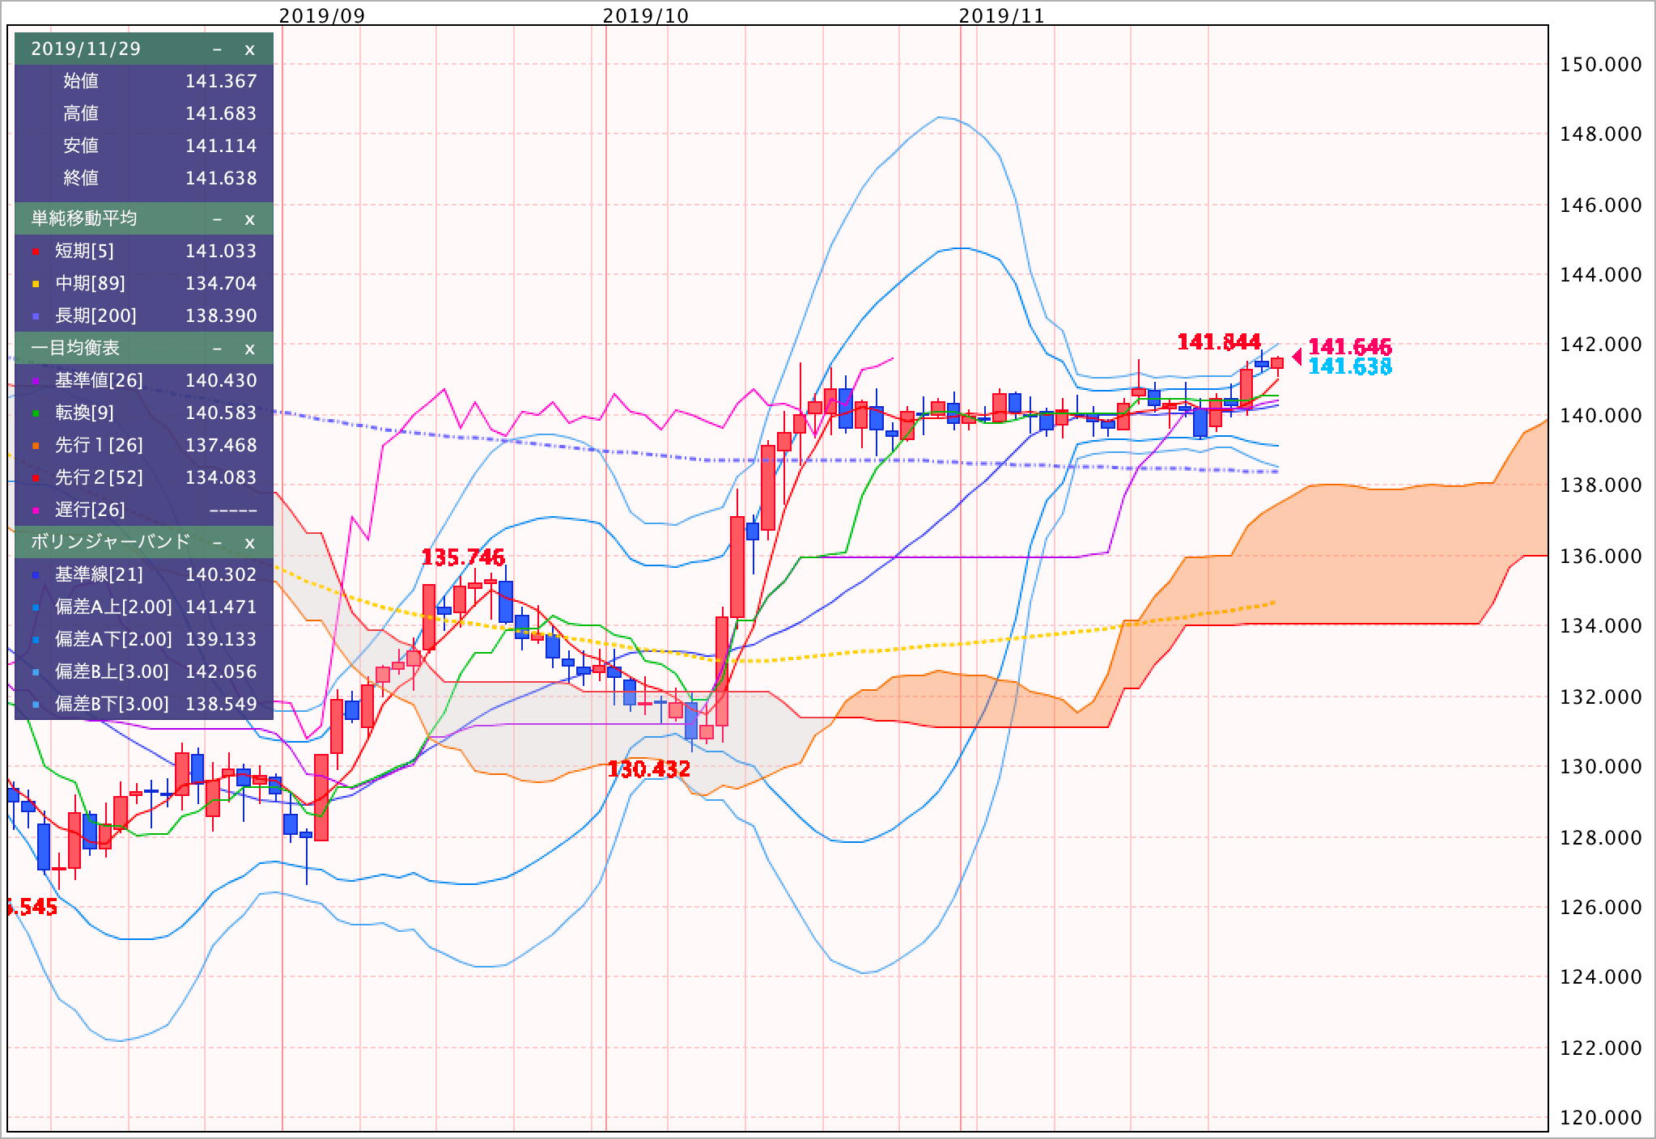The height and width of the screenshot is (1139, 1656).
Task: Collapse the 単純移動平均 panel with minus
Action: point(217,219)
